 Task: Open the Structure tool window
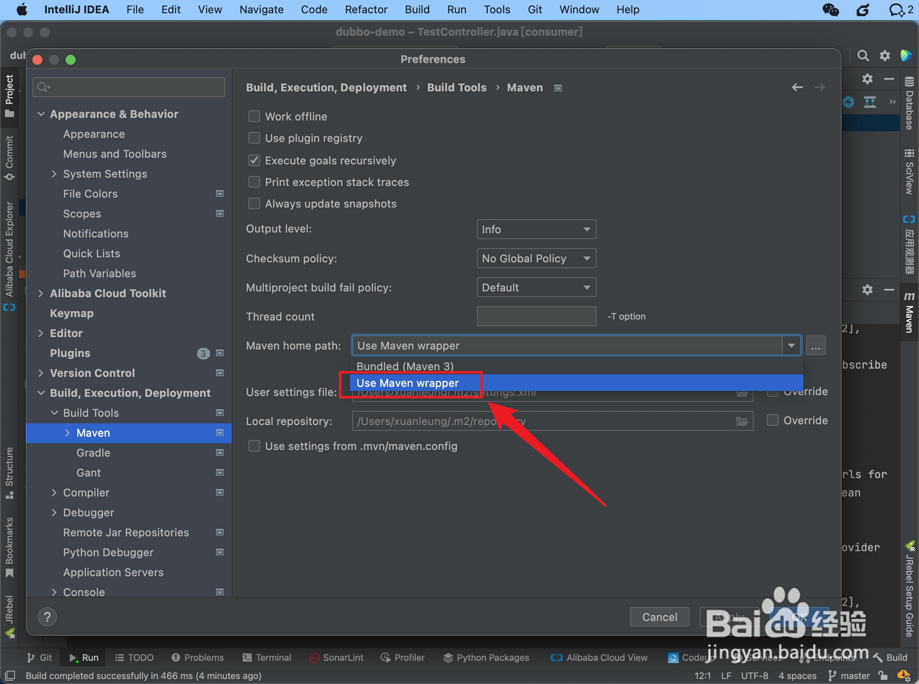[9, 473]
